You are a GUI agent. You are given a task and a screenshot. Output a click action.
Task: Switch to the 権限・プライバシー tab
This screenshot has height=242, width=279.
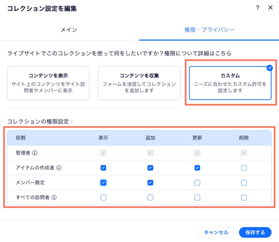point(209,30)
